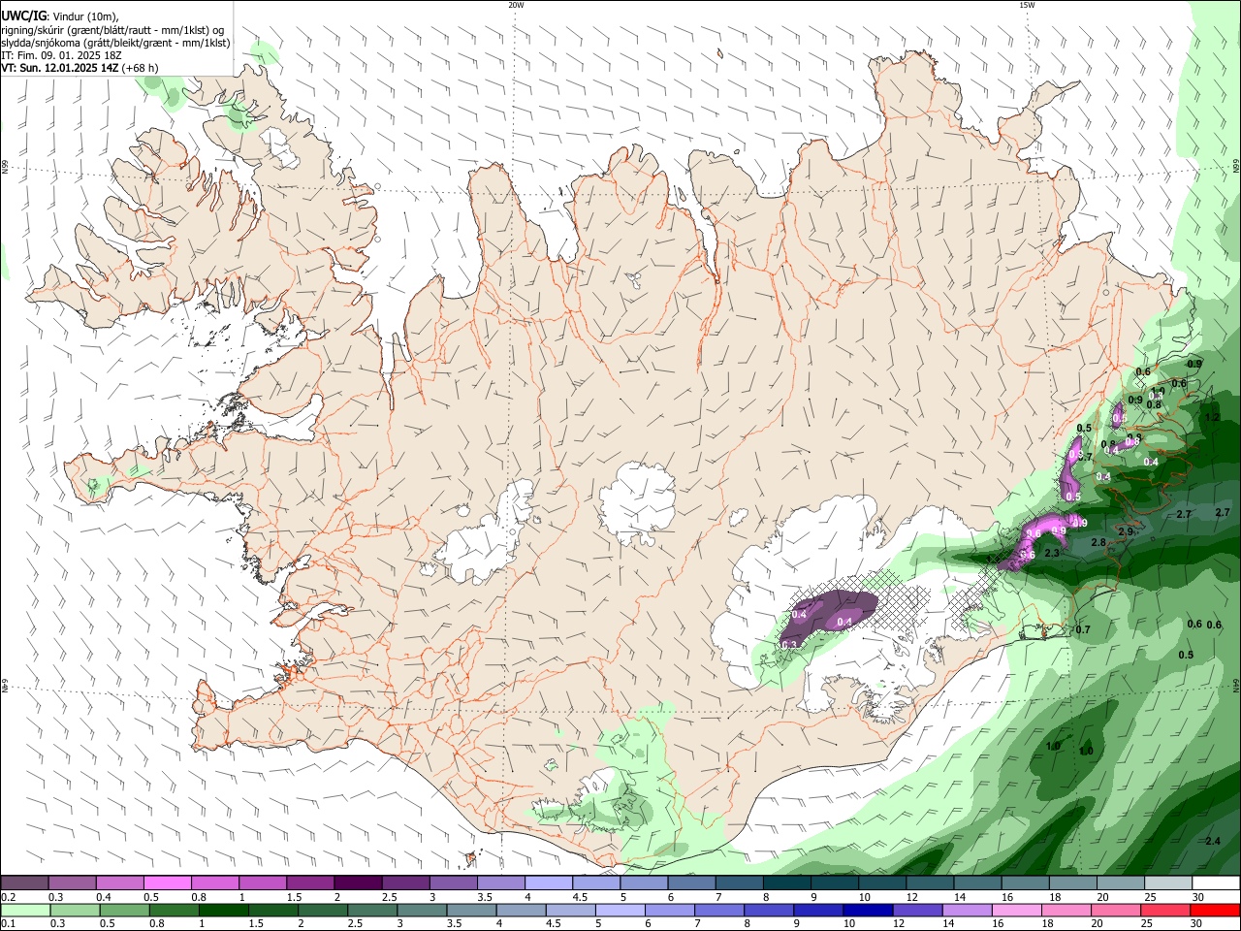The height and width of the screenshot is (931, 1241).
Task: Choose the lower legend swatch starting at 20
Action: pos(1114,911)
